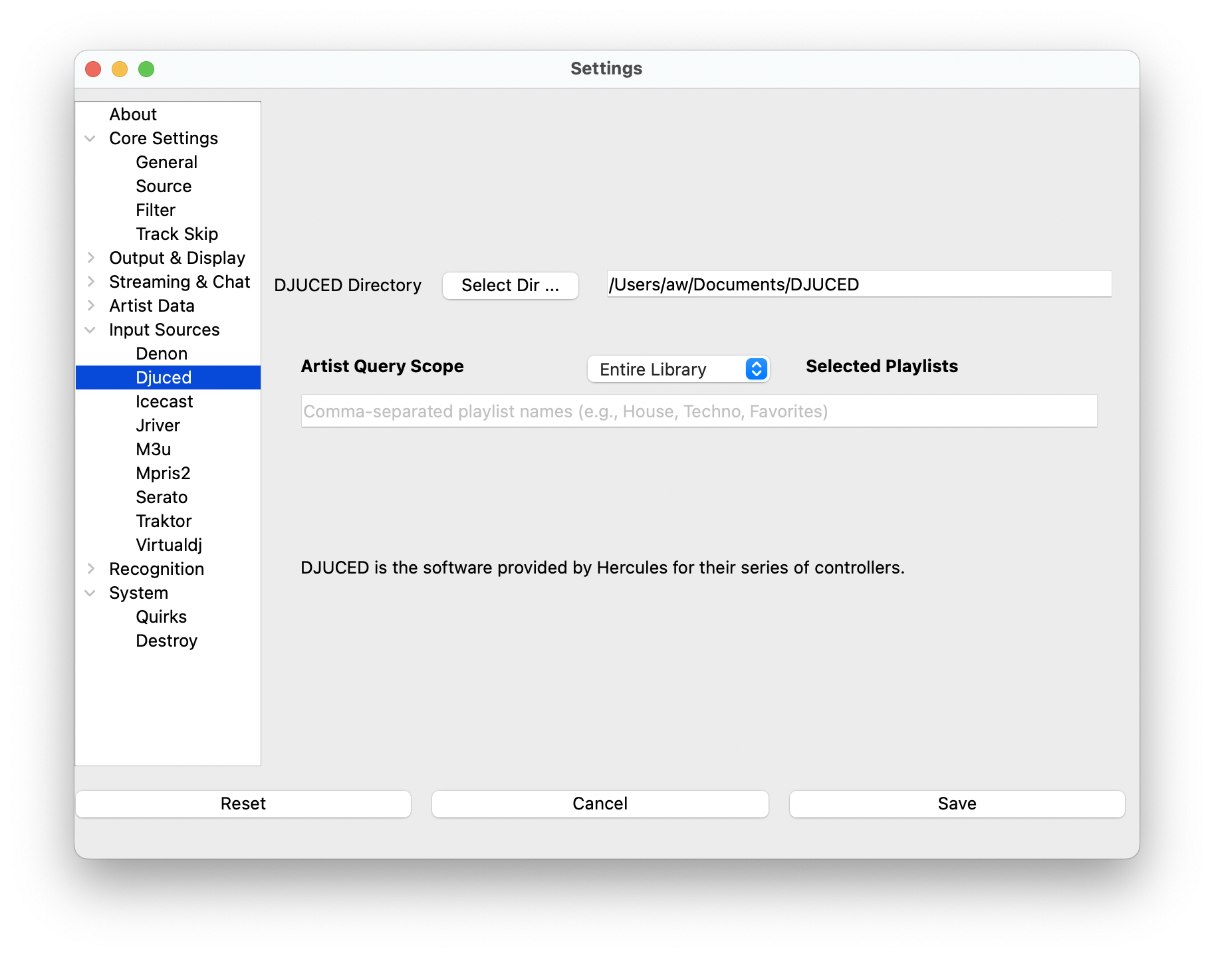The image size is (1214, 957).
Task: Collapse the Core Settings section
Action: click(x=90, y=138)
